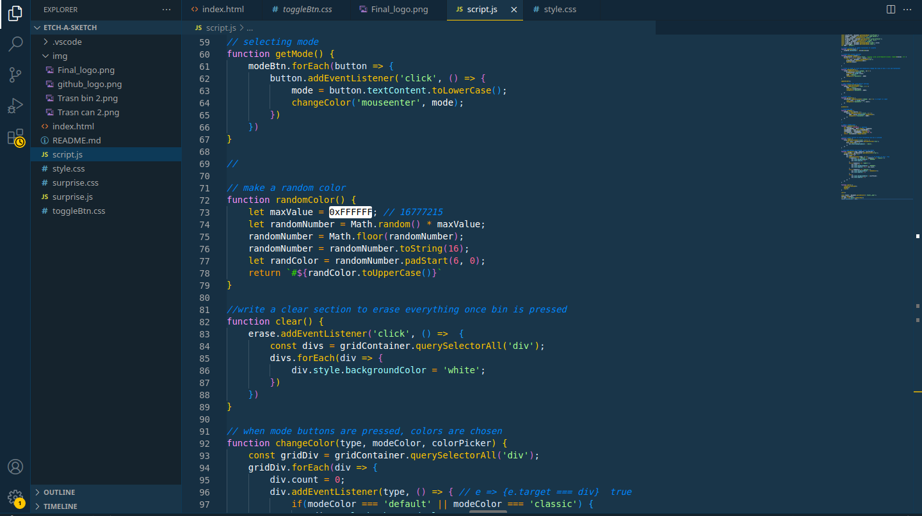The height and width of the screenshot is (516, 922).
Task: Open Explorer's Views and More Actions menu
Action: (167, 10)
